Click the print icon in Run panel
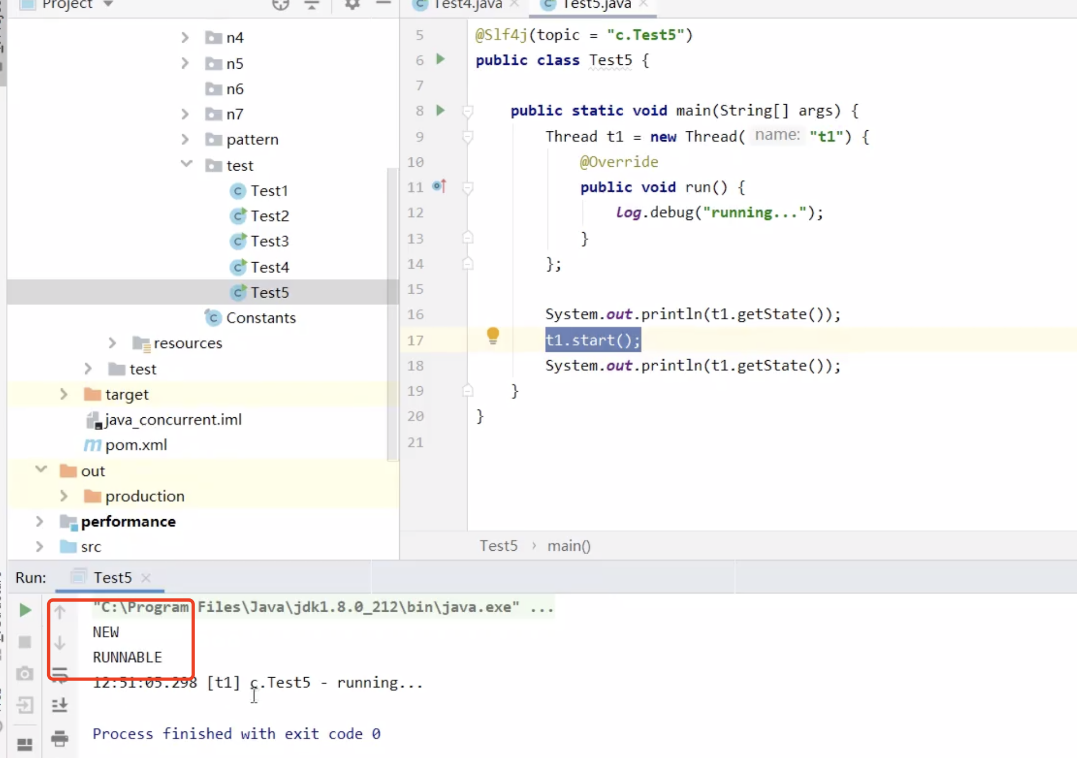The width and height of the screenshot is (1077, 758). click(x=59, y=738)
